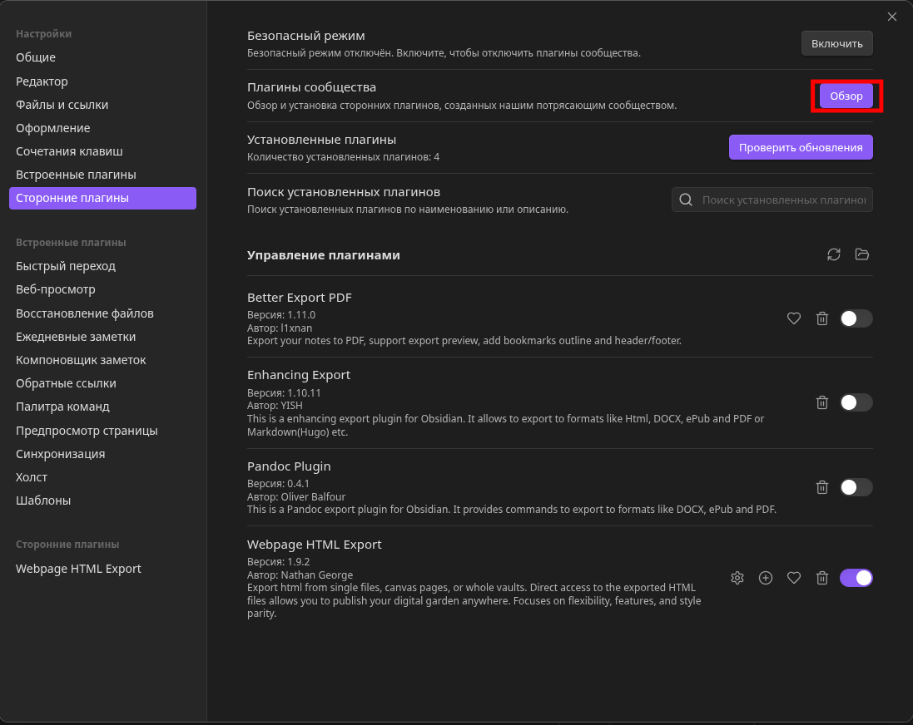Click the heart icon for Better Export PDF
The height and width of the screenshot is (725, 913).
pos(794,318)
